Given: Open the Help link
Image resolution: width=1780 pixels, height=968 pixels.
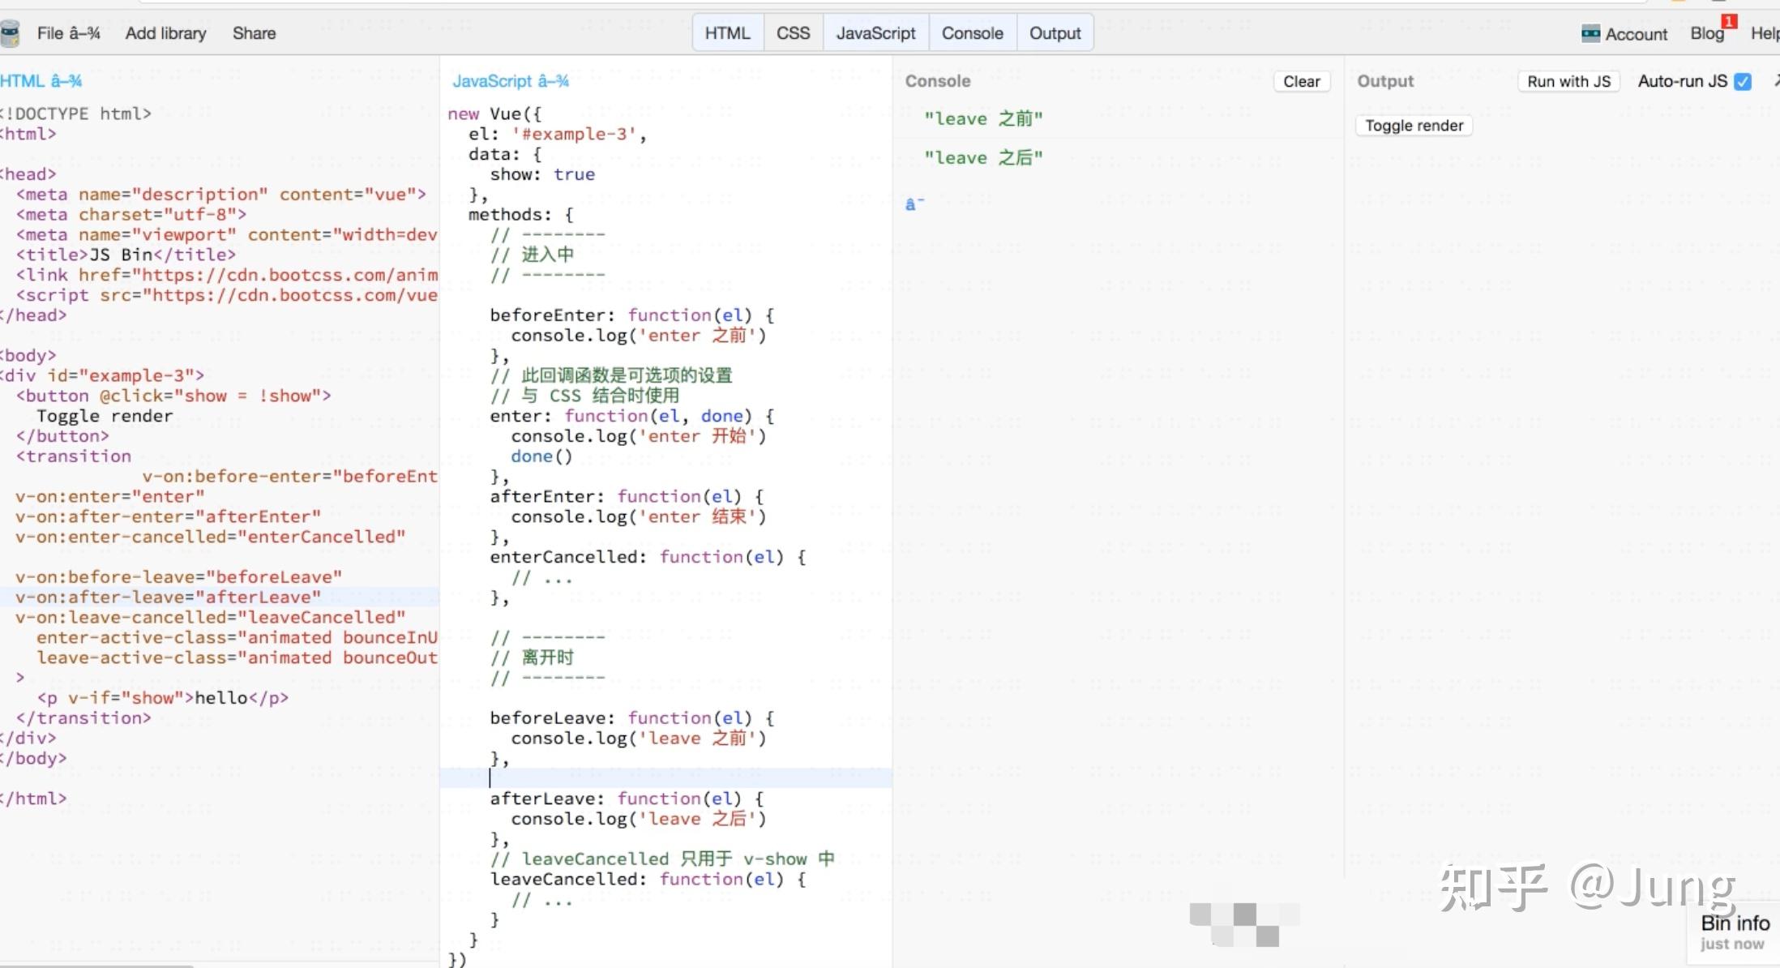Looking at the screenshot, I should coord(1764,33).
